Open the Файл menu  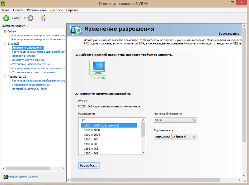[x=6, y=10]
